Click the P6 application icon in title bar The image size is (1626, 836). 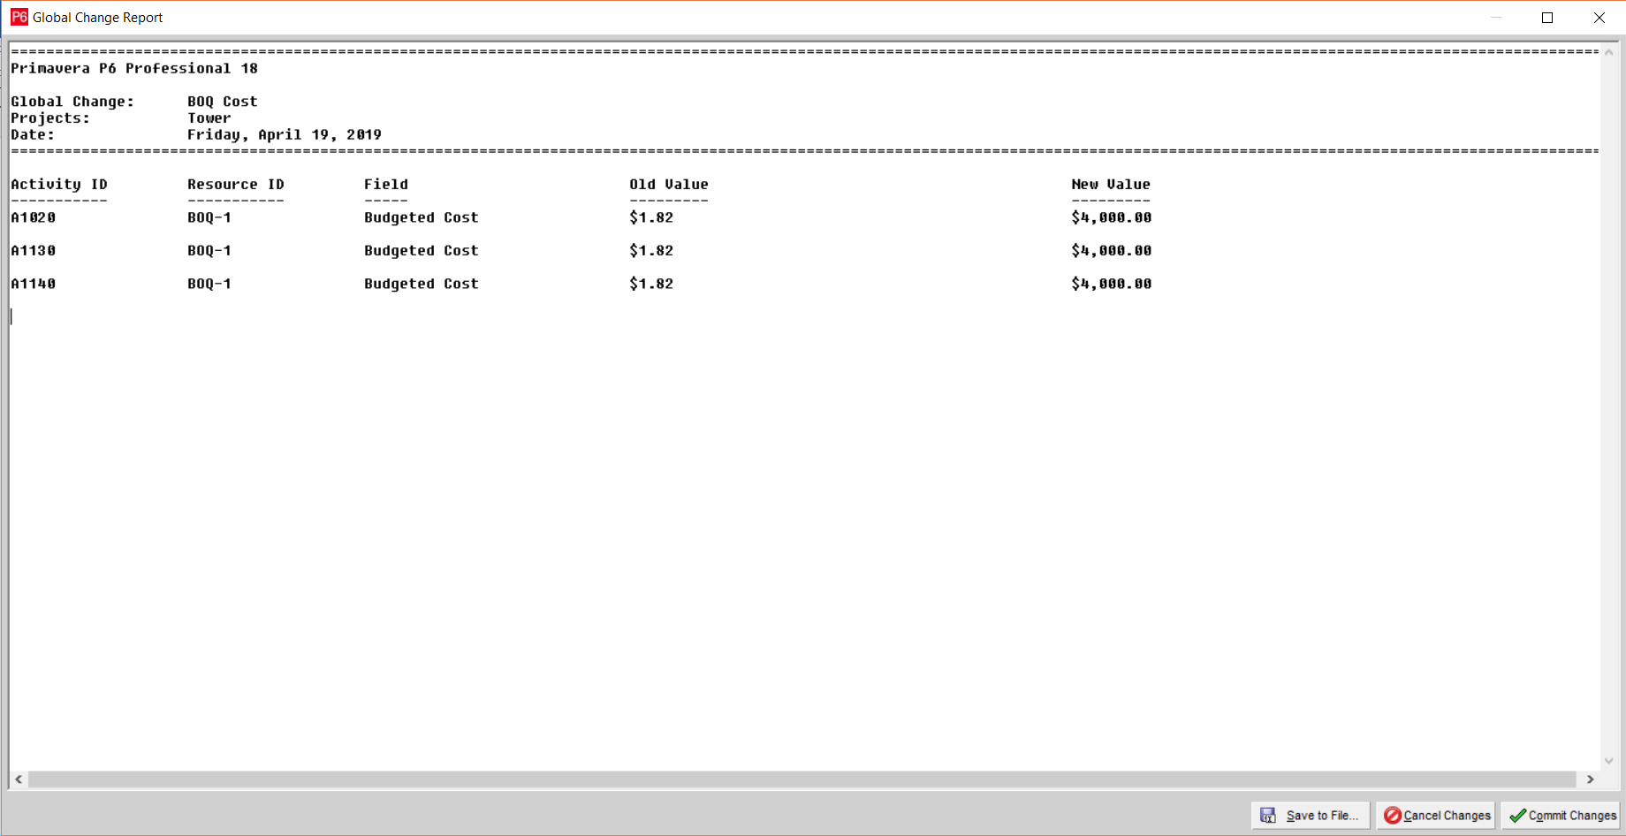pos(19,17)
